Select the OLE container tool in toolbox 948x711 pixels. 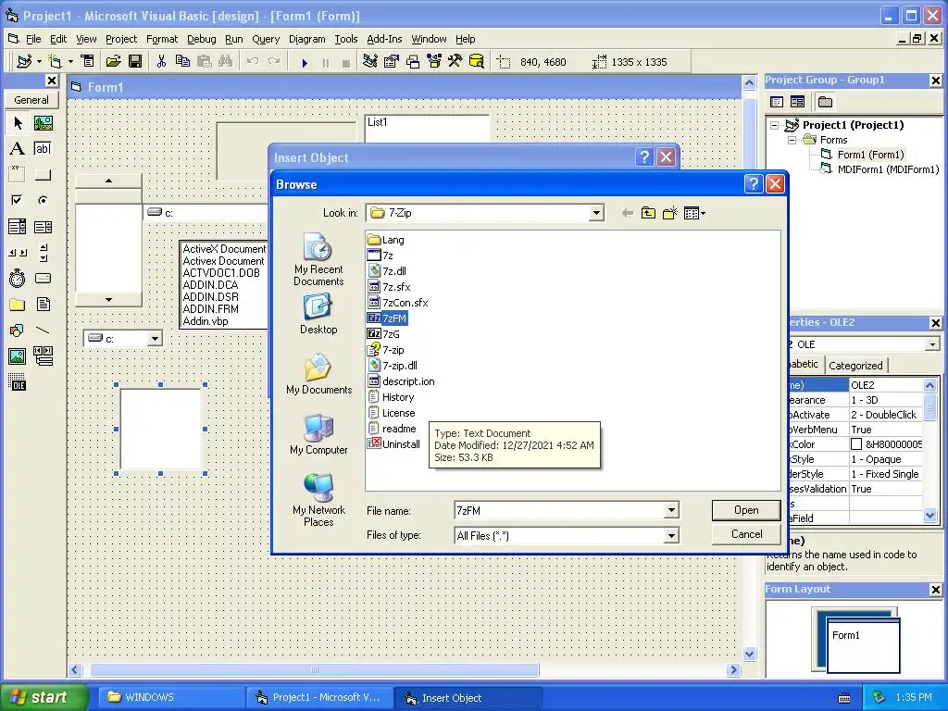point(18,382)
